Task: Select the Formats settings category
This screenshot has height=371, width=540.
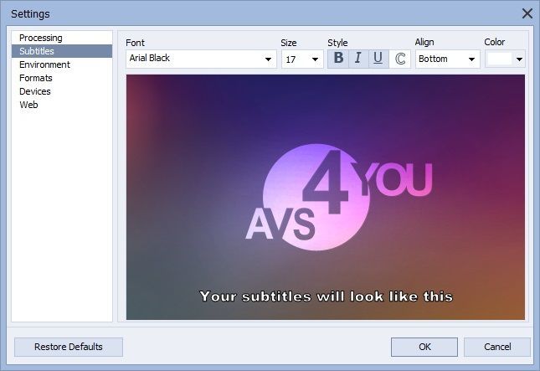Action: tap(62, 78)
